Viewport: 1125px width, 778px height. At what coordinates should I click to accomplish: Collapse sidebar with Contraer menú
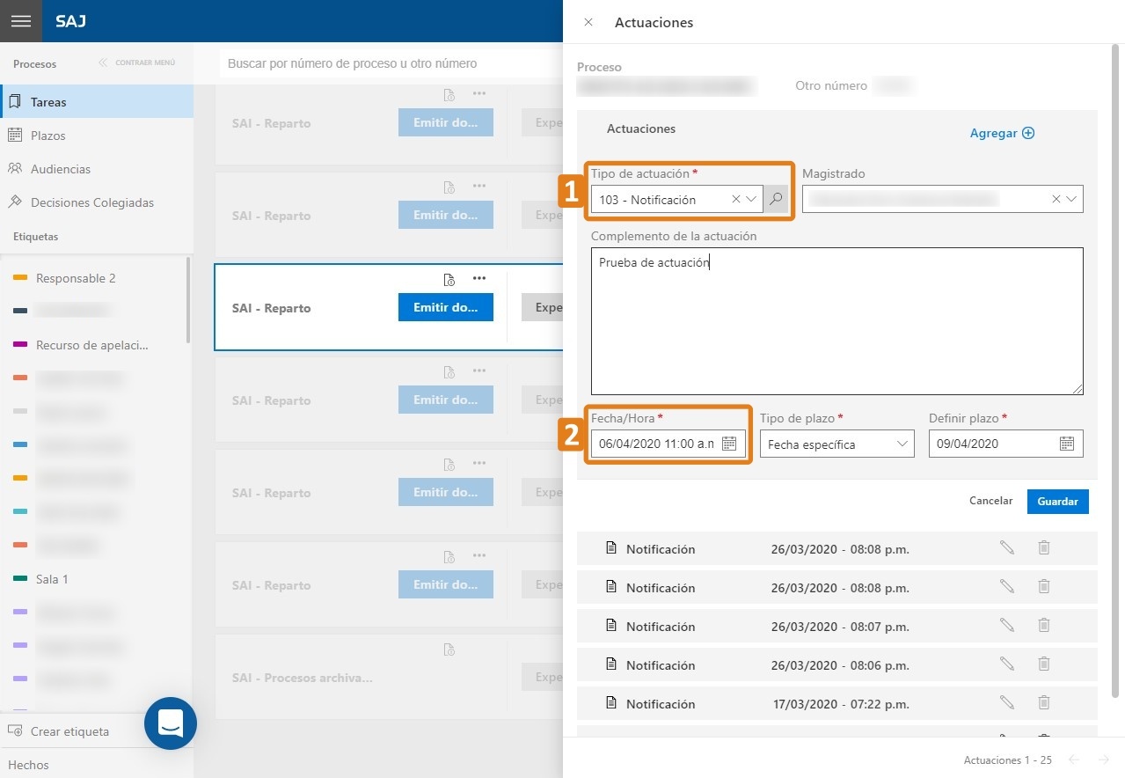pyautogui.click(x=137, y=63)
